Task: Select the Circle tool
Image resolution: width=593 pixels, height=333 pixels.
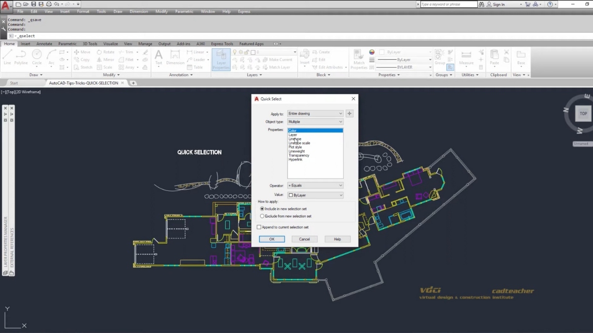Action: pos(37,57)
